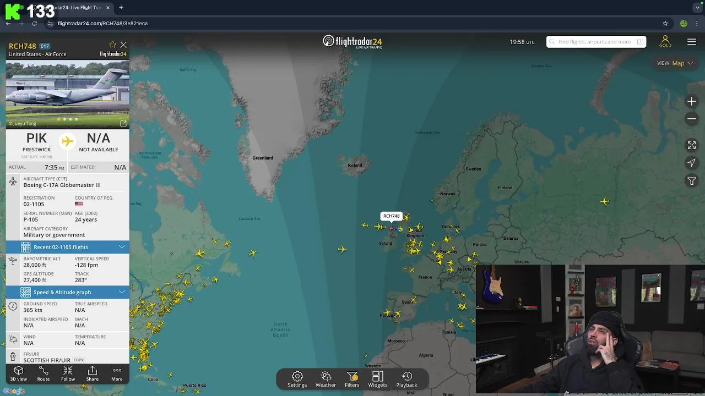Follow the aircraft with Follow button
The height and width of the screenshot is (396, 705).
pyautogui.click(x=68, y=373)
